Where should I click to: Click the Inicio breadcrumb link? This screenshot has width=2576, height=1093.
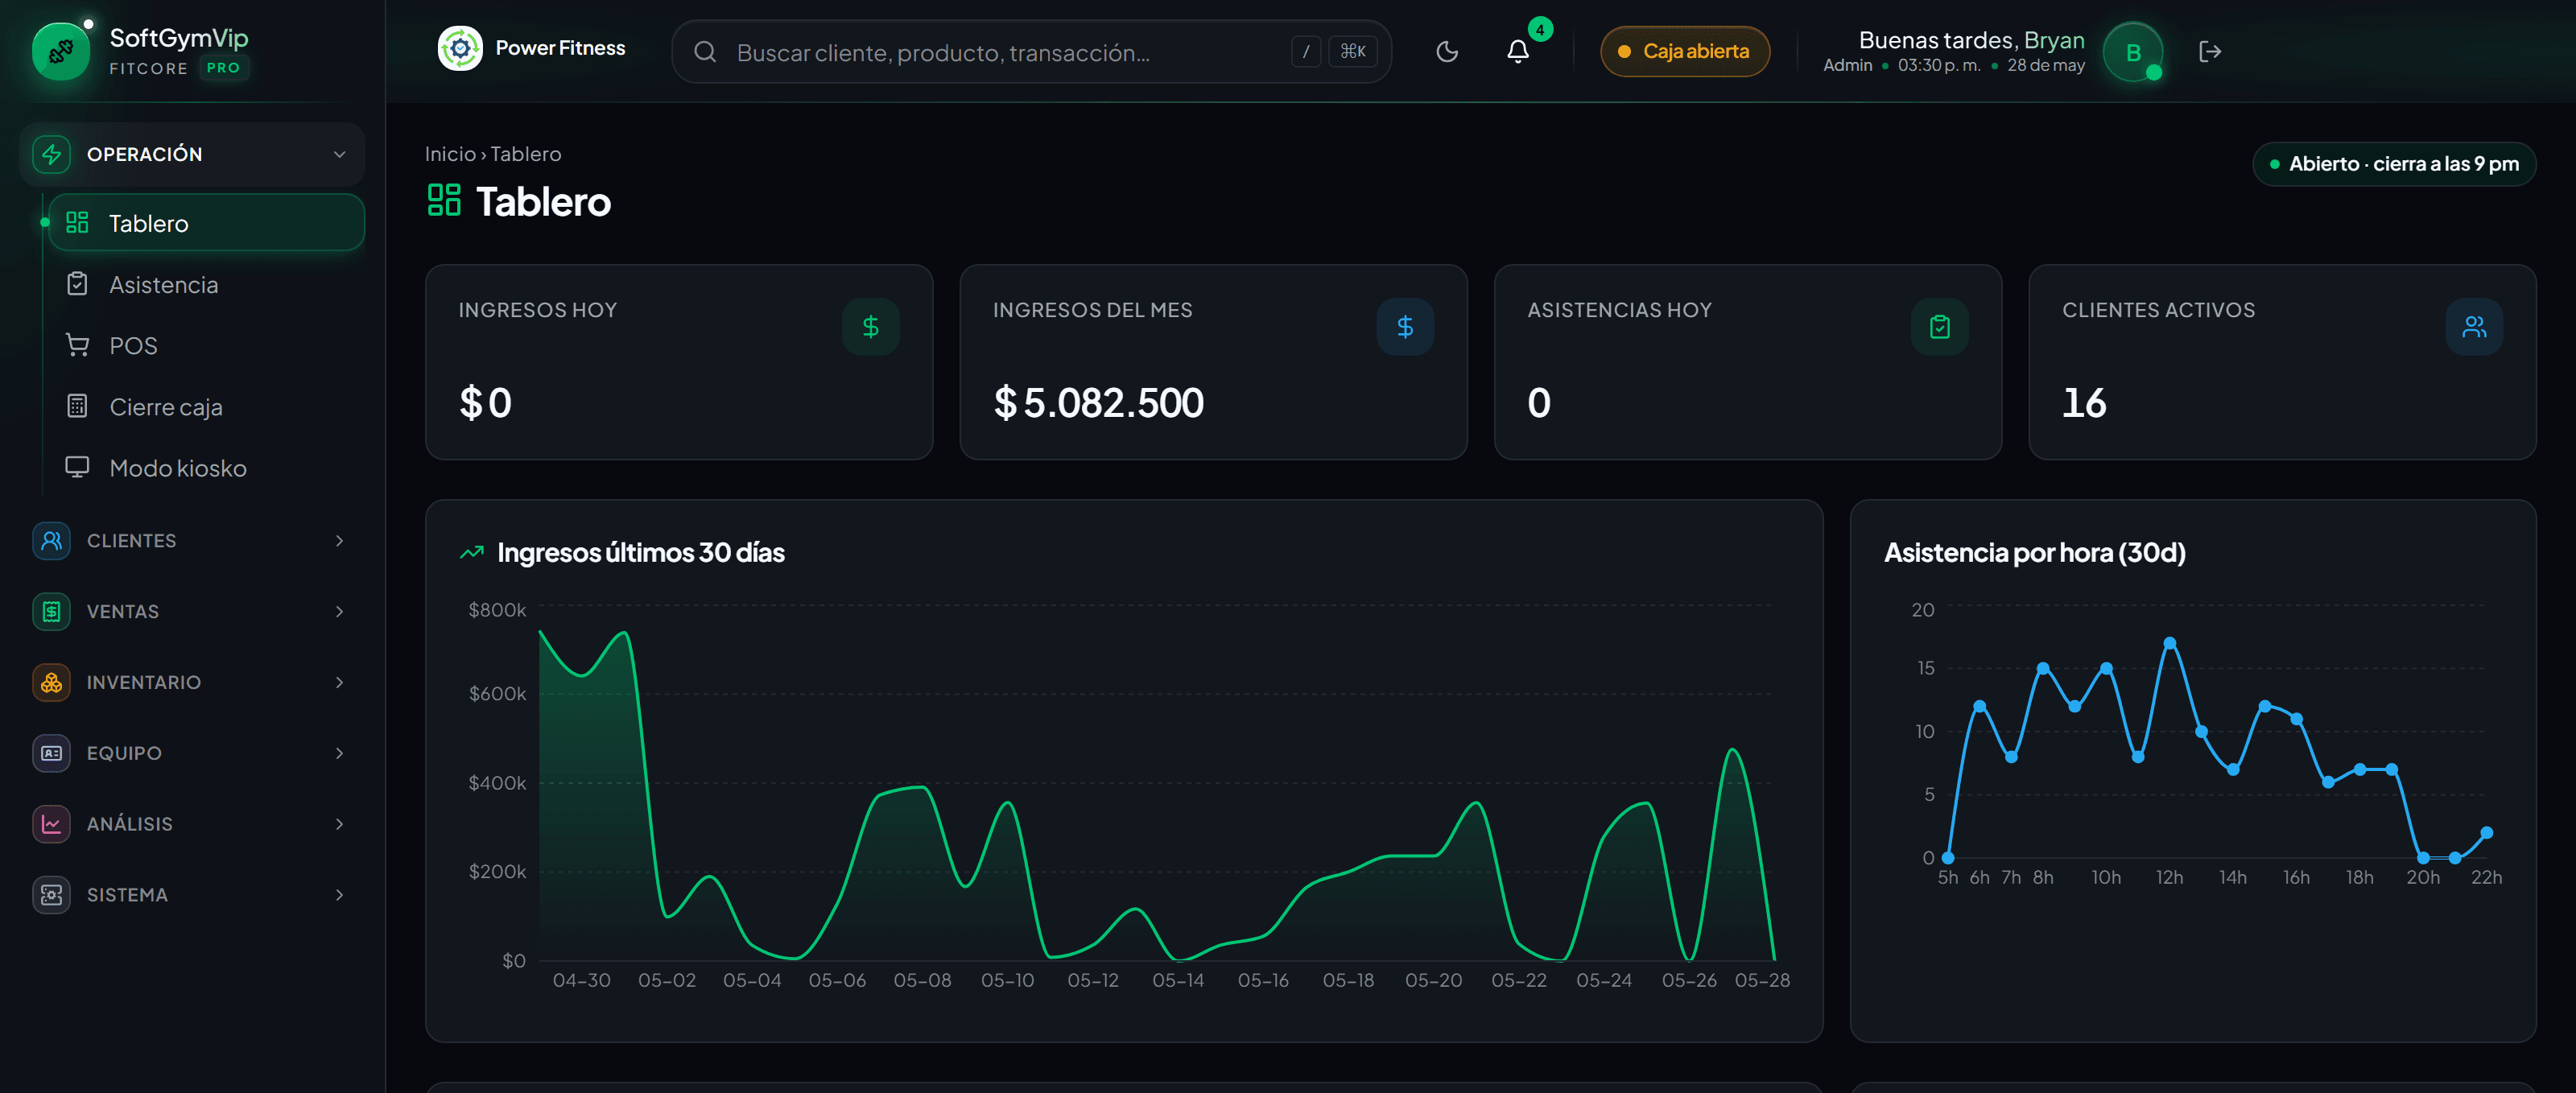(450, 154)
